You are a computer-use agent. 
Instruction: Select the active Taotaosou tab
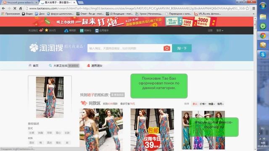(57, 3)
